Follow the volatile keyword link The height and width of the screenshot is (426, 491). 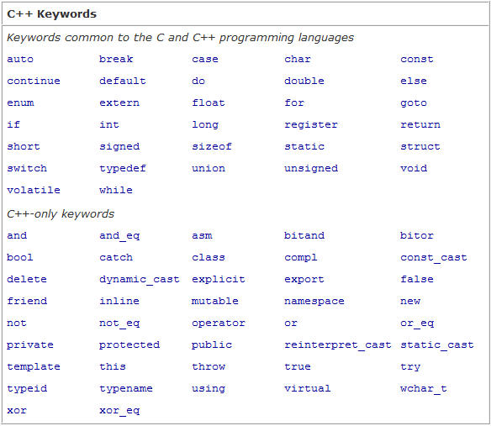(x=34, y=190)
